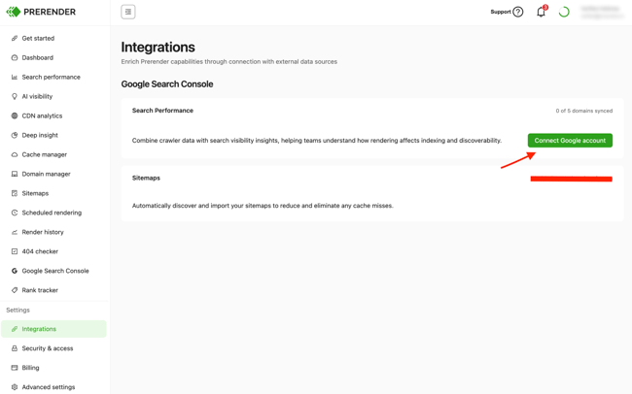Go to Rank tracker
The width and height of the screenshot is (632, 394).
[40, 290]
